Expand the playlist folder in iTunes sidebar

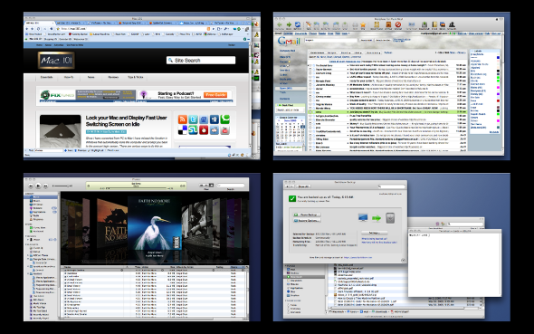28,255
